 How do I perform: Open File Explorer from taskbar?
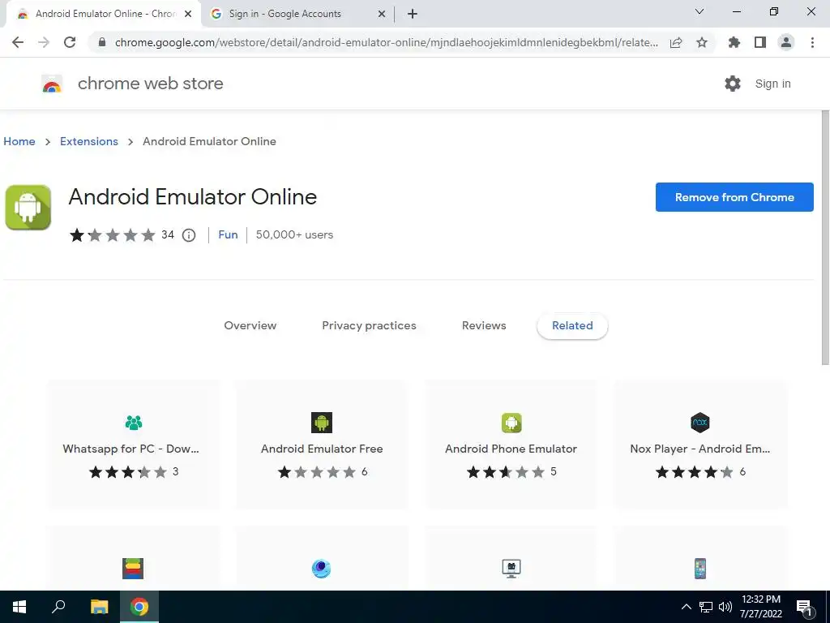point(99,607)
